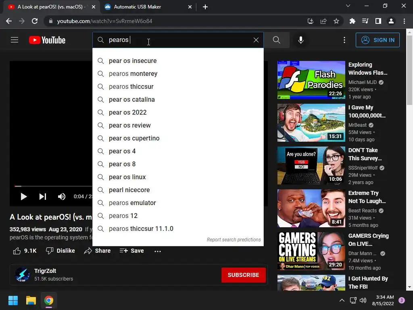
Task: Share the video
Action: (97, 251)
